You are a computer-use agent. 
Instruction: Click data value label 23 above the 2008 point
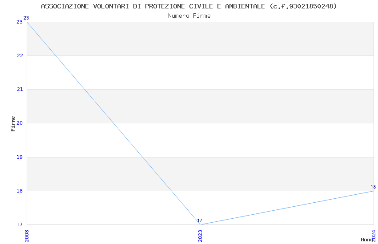tap(26, 18)
